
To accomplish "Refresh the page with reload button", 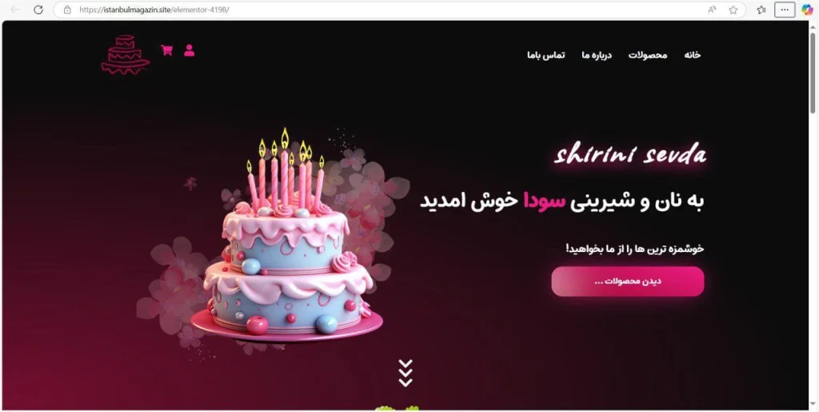I will (38, 10).
